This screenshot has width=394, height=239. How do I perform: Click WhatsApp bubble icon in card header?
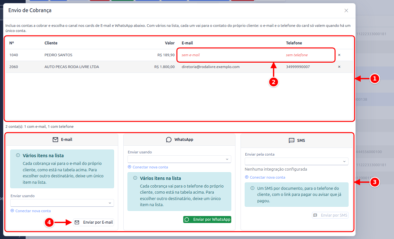tap(169, 140)
